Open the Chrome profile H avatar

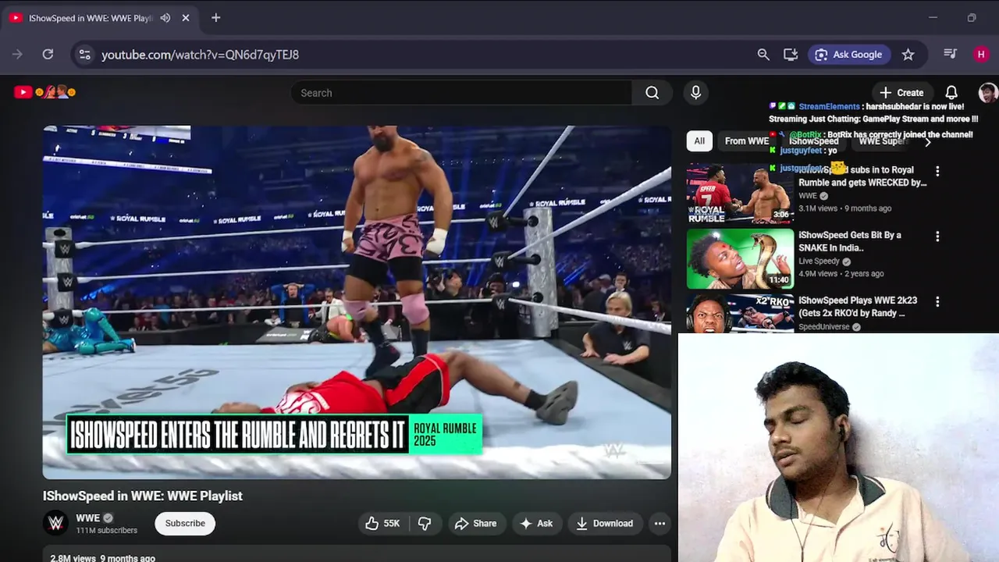981,54
